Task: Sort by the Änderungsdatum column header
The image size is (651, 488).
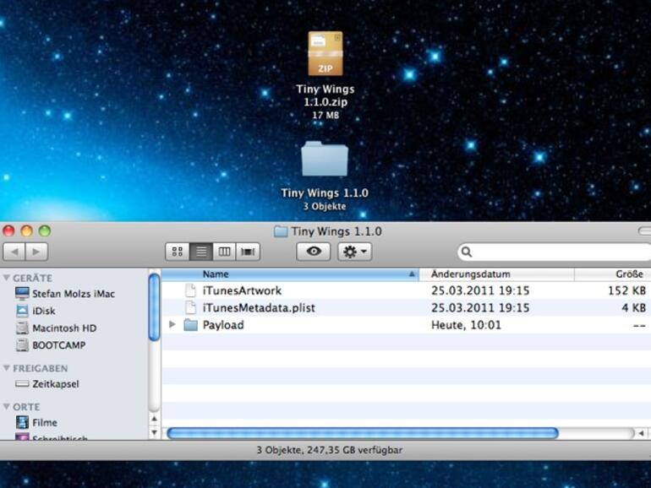Action: coord(496,274)
